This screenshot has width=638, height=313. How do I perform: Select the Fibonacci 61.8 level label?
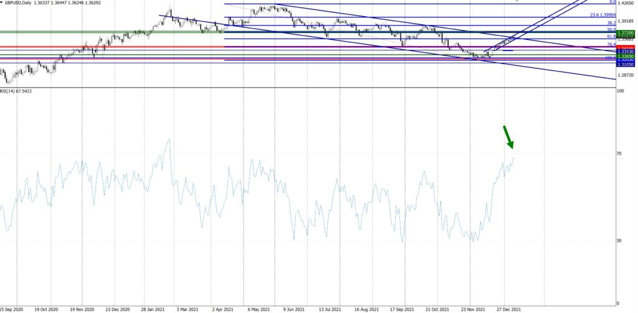[611, 37]
